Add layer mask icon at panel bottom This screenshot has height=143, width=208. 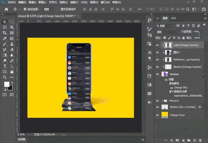177,140
